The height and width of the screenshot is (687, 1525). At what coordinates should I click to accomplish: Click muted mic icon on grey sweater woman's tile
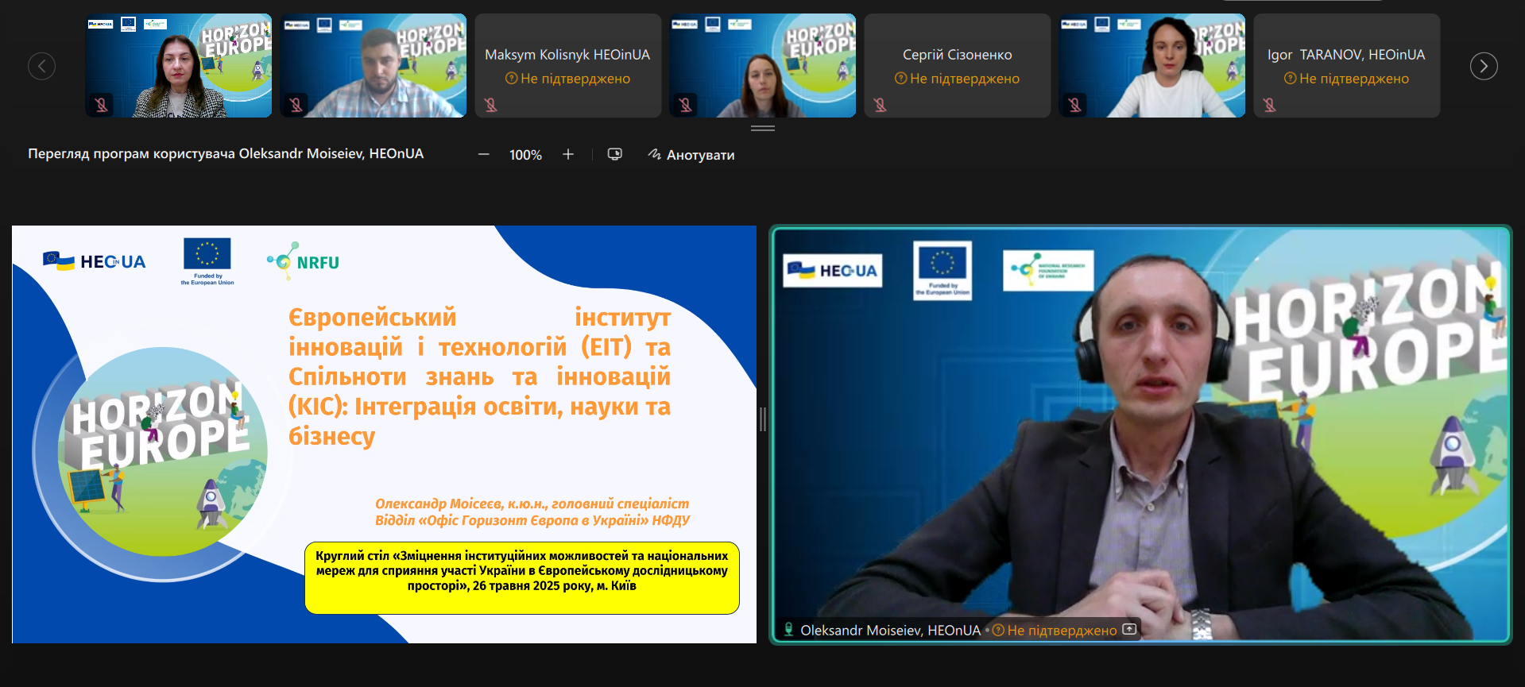click(685, 104)
